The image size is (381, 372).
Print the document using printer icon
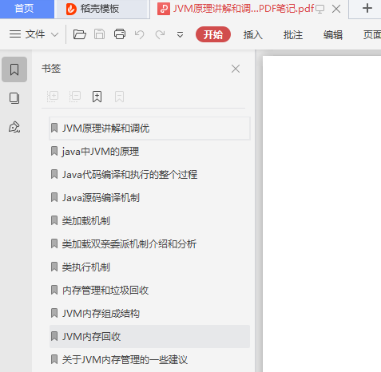120,34
